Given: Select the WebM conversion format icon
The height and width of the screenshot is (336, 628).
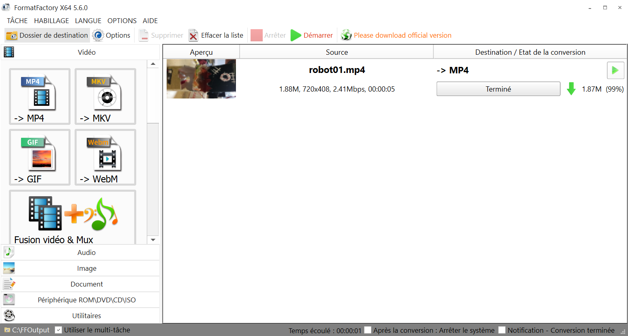Looking at the screenshot, I should tap(105, 157).
